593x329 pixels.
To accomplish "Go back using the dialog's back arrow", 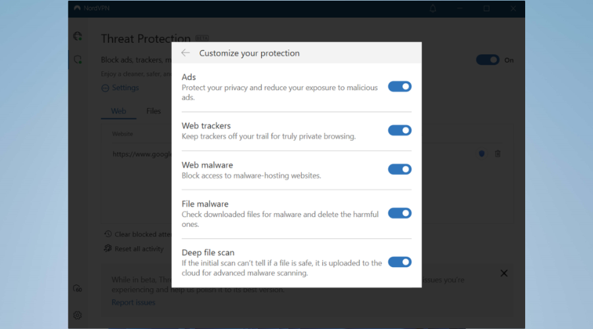I will (x=185, y=53).
